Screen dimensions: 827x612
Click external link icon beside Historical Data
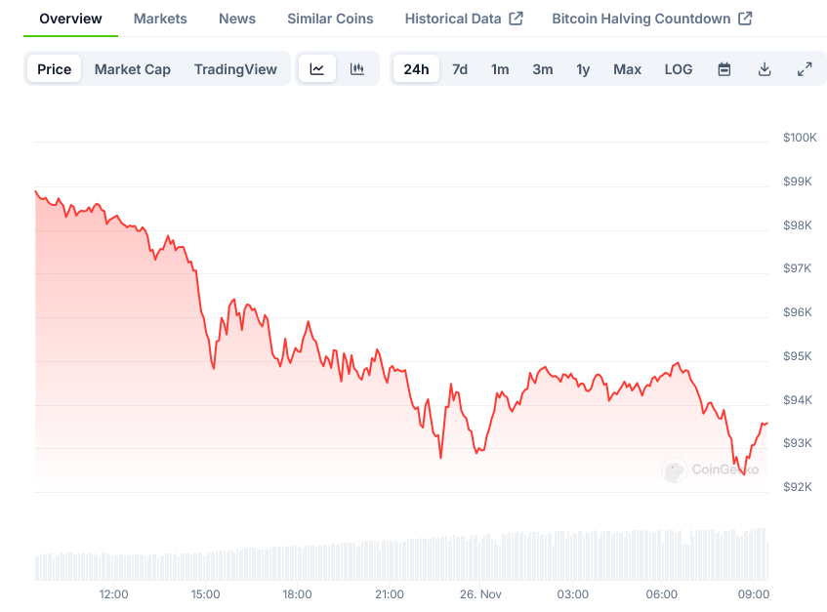click(517, 19)
